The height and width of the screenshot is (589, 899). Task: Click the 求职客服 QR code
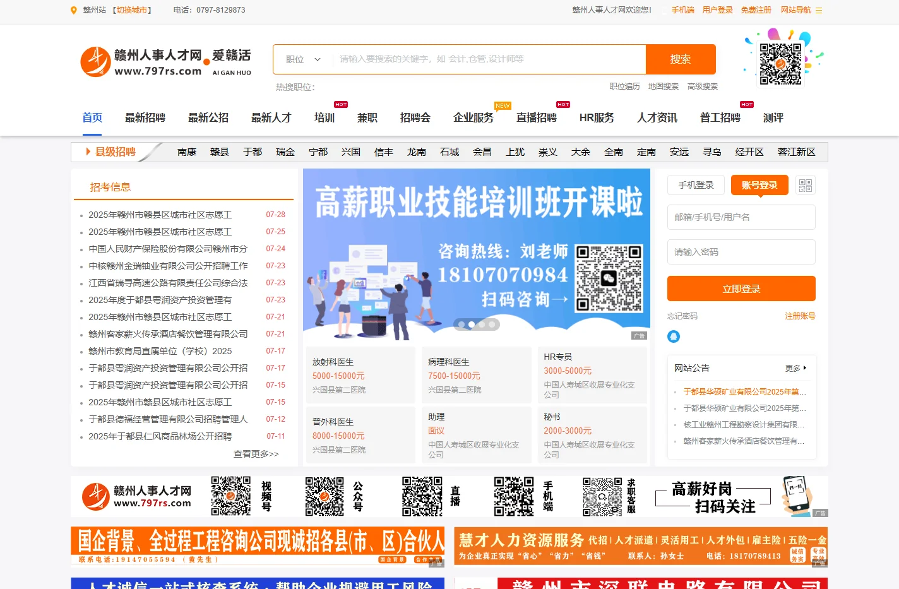pyautogui.click(x=602, y=496)
